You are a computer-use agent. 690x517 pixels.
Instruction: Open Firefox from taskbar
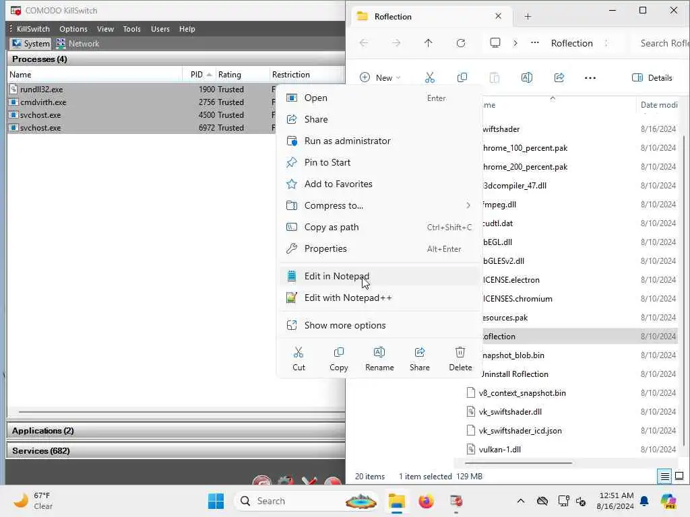(426, 501)
